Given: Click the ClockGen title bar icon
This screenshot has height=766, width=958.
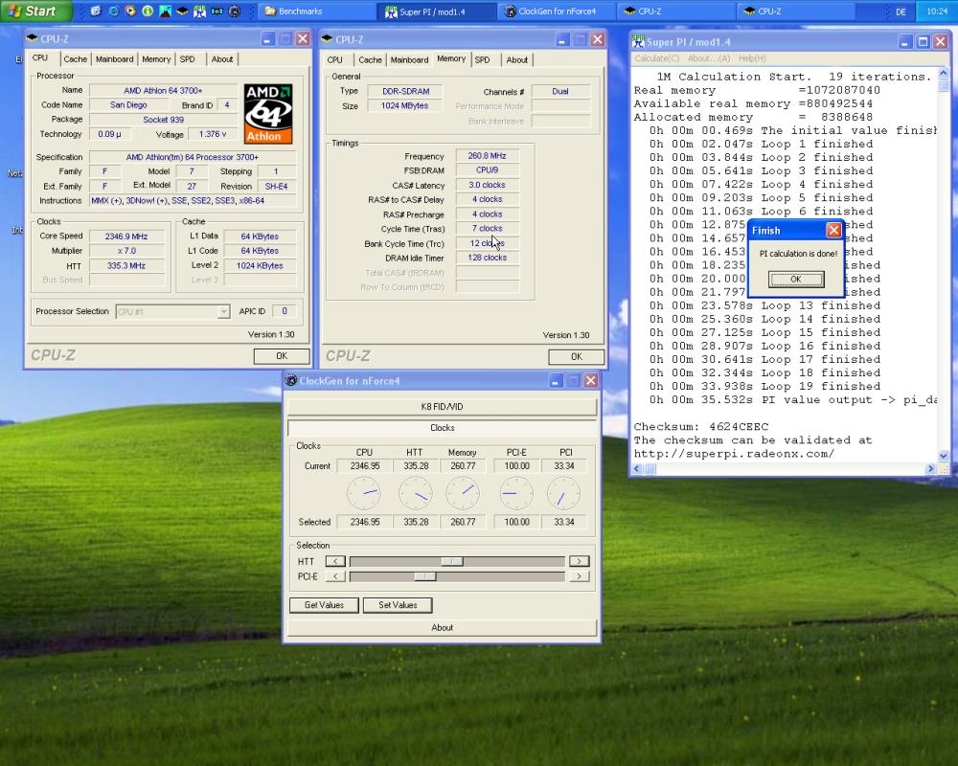Looking at the screenshot, I should [x=291, y=380].
